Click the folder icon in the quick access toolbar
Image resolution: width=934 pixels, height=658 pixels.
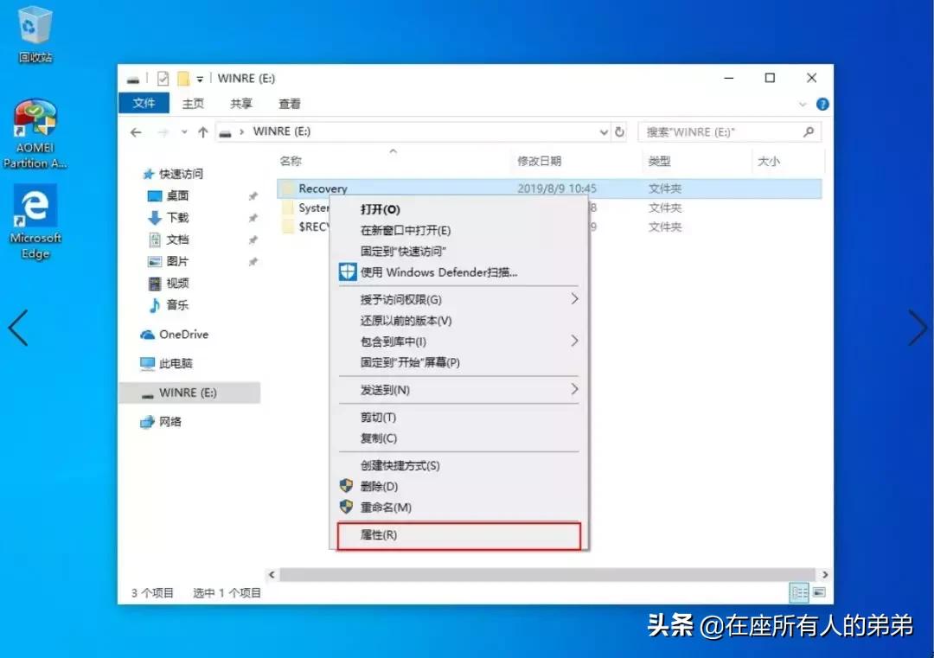pos(184,78)
